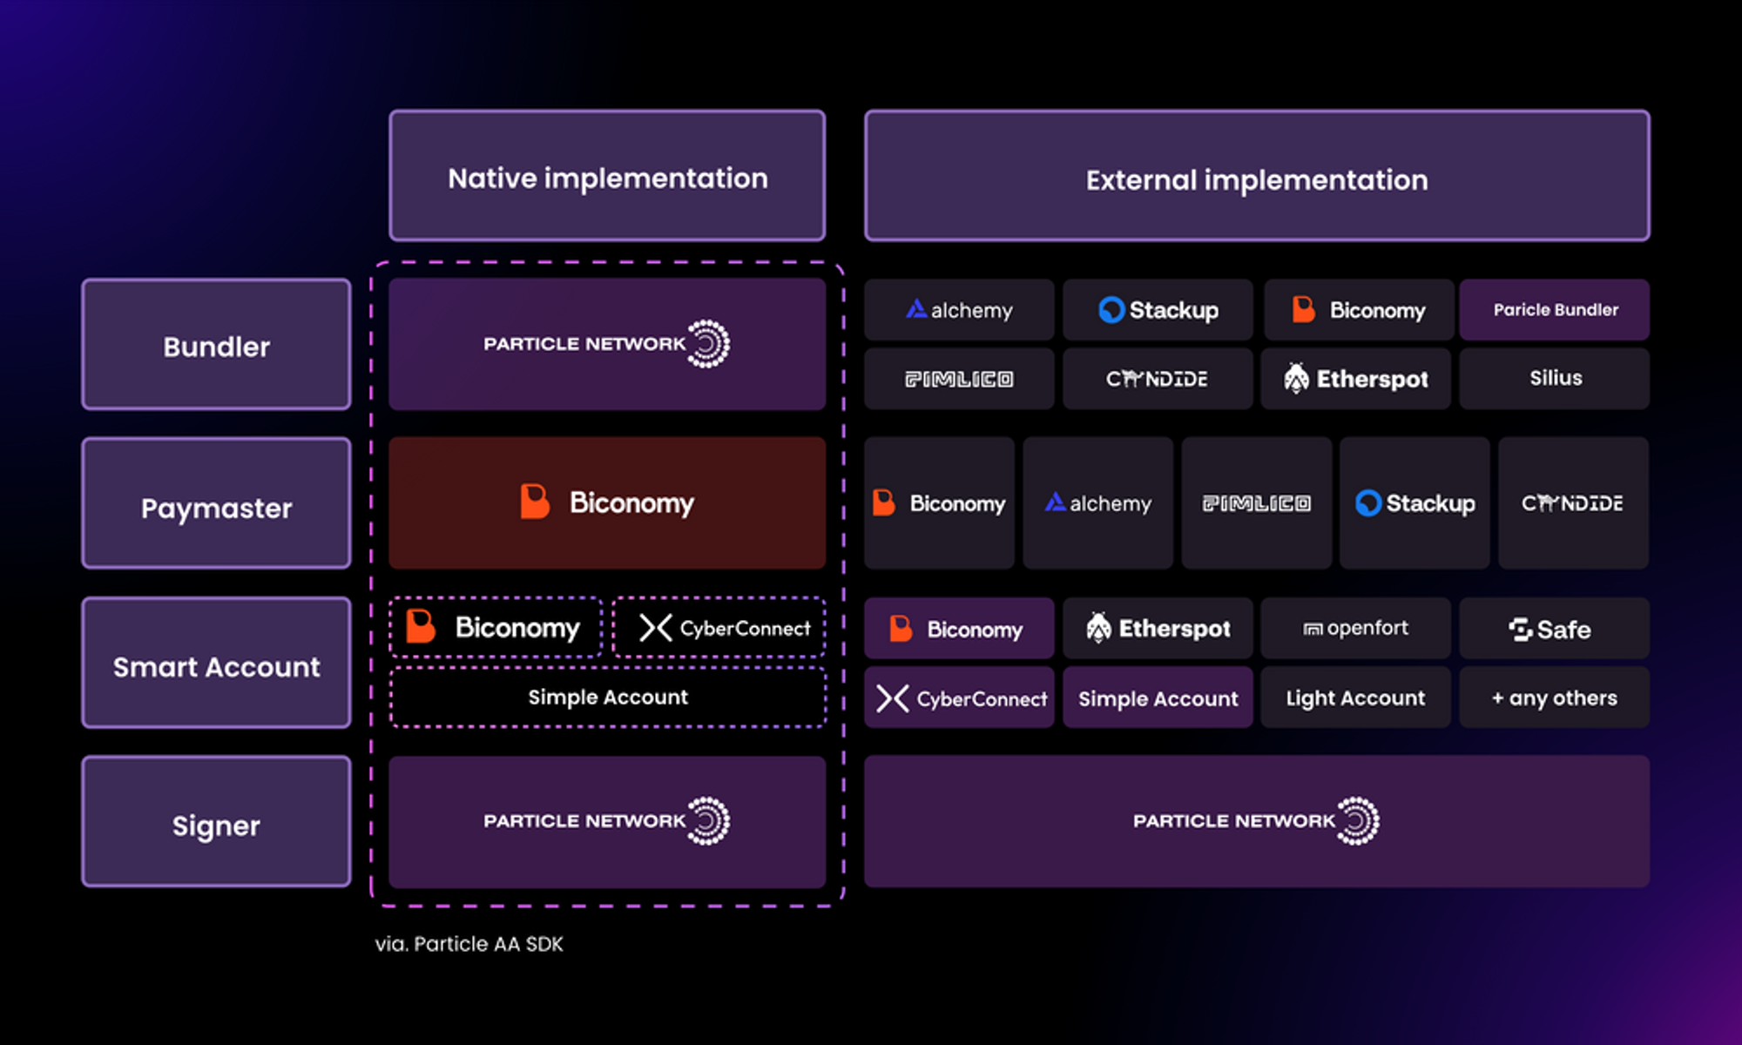Click the Safe logo tile

pos(1555,629)
